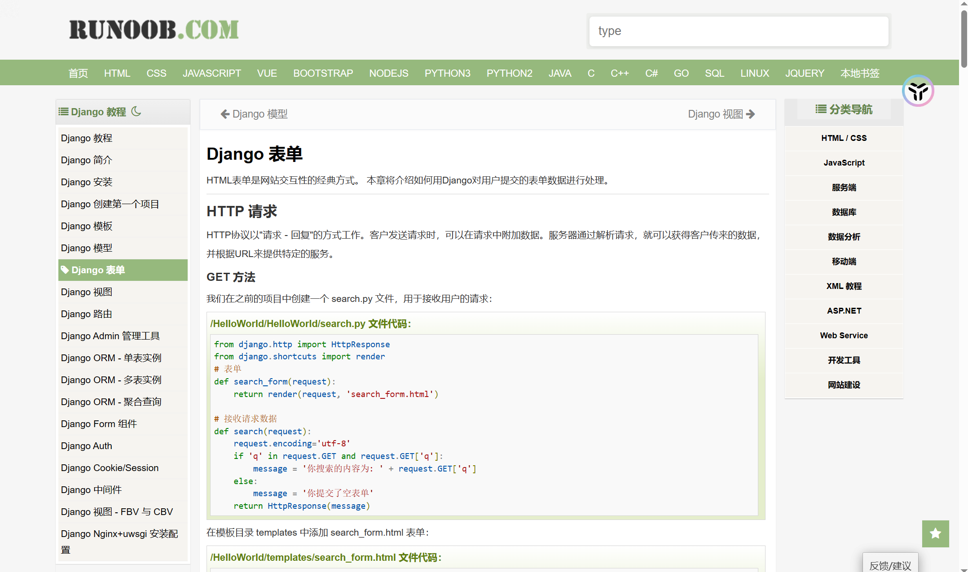968x572 pixels.
Task: Click the floating assistant circle icon
Action: pyautogui.click(x=918, y=91)
